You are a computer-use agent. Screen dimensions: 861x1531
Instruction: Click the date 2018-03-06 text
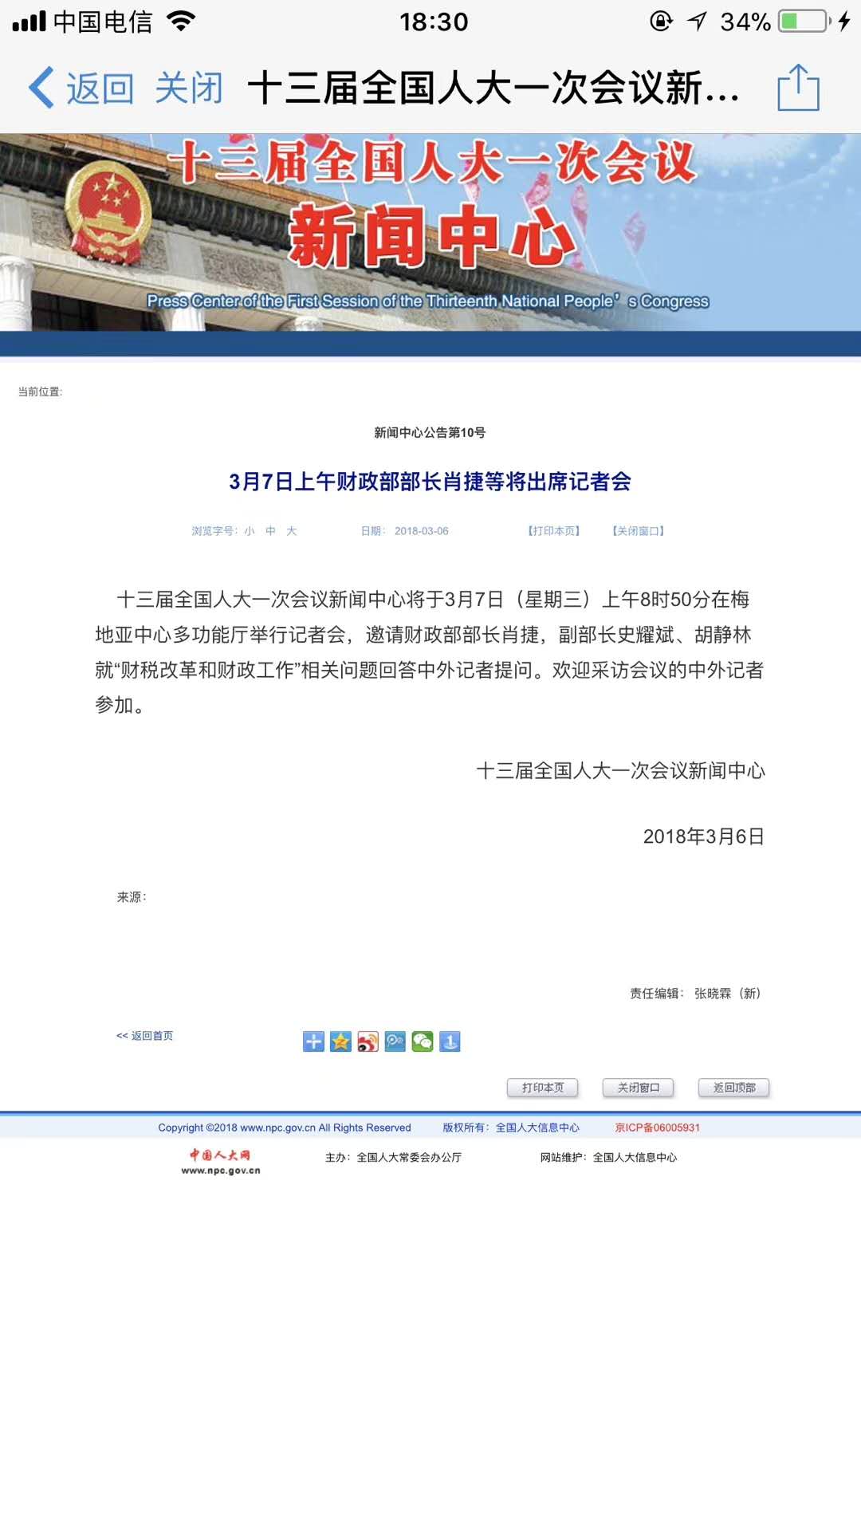pos(422,531)
